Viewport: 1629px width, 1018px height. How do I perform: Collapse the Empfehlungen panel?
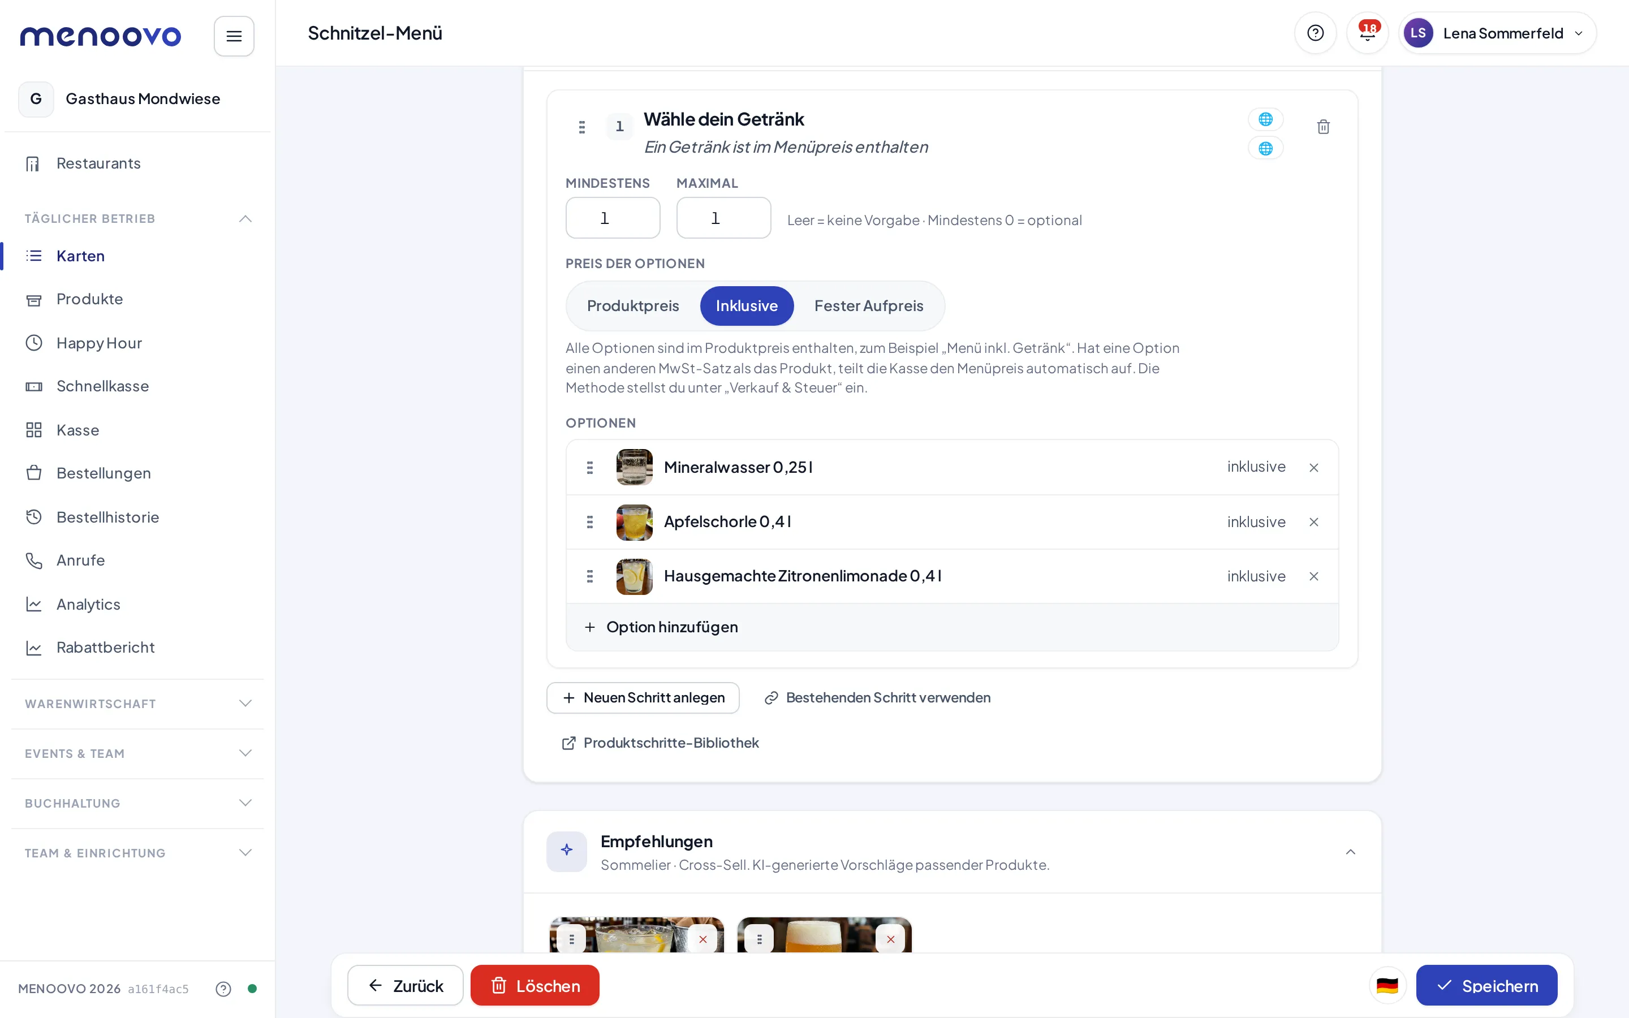[x=1350, y=852]
